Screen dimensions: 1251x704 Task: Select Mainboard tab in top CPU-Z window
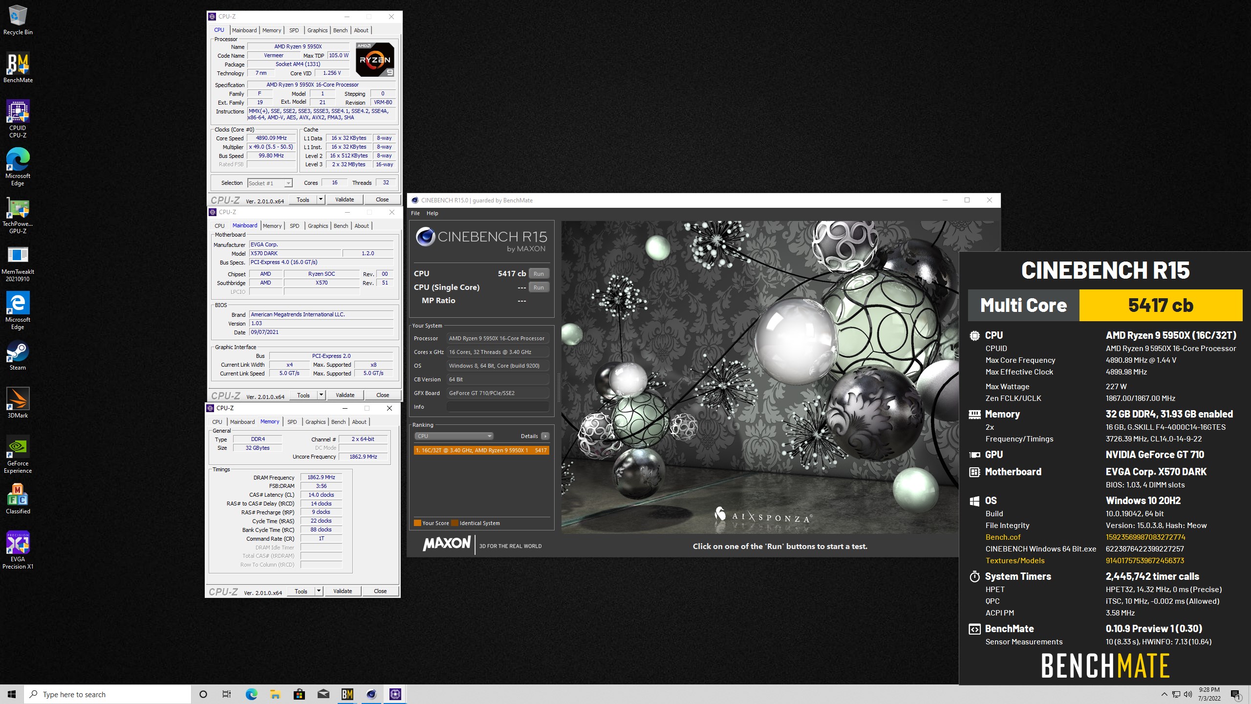coord(244,30)
